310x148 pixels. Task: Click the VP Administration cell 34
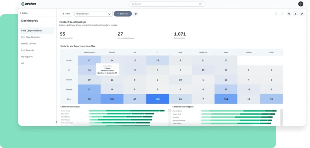click(89, 70)
